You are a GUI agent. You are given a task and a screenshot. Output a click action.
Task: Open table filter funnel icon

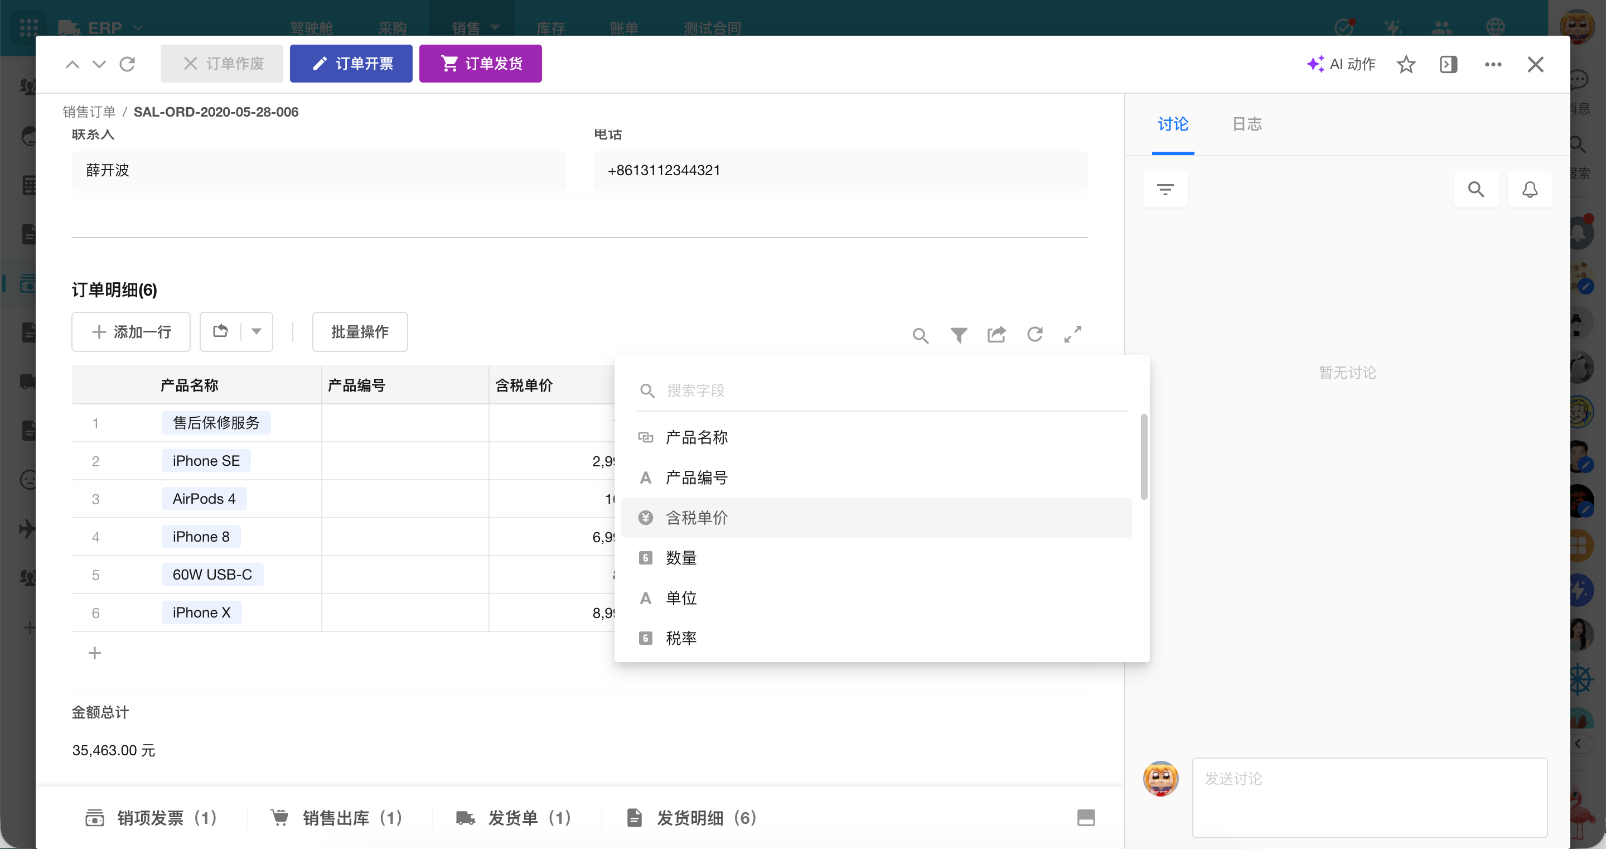(x=959, y=336)
